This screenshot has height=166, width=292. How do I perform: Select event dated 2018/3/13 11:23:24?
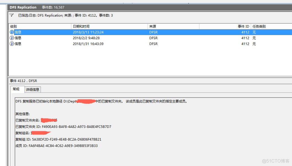150,32
